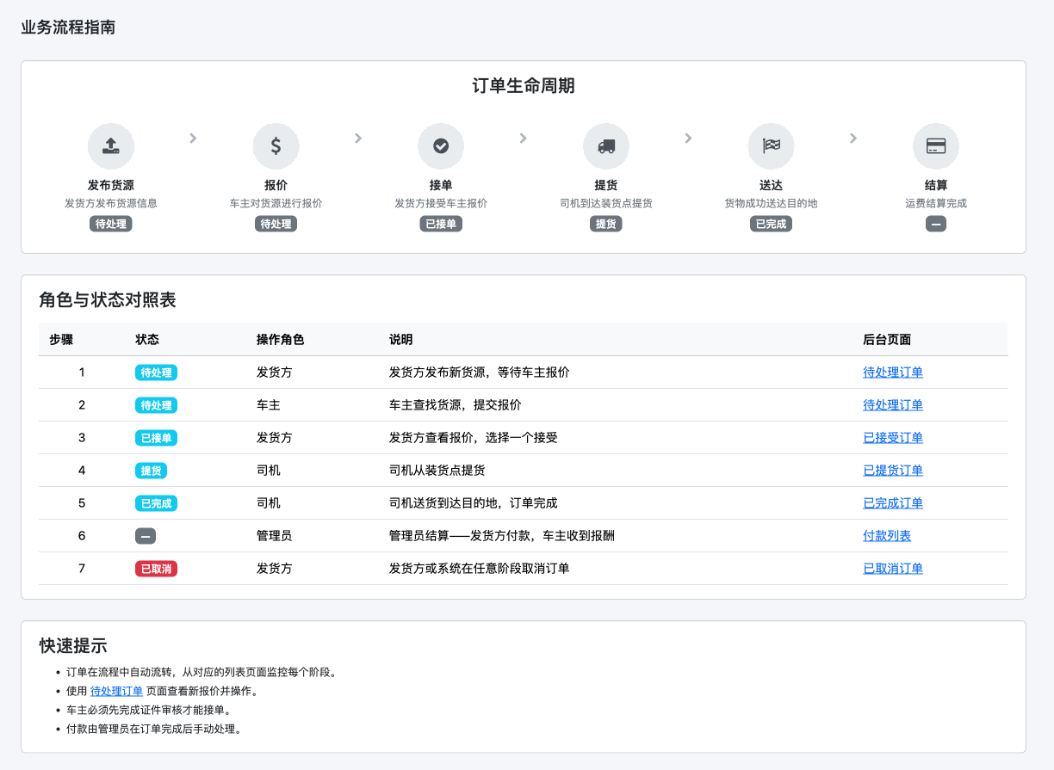Click 已完成 badge under 送达 step
The height and width of the screenshot is (770, 1054).
coord(771,224)
